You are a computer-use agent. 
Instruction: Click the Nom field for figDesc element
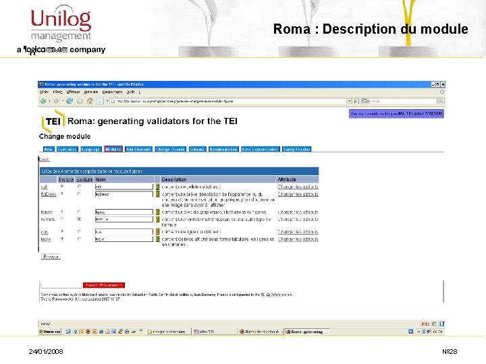pyautogui.click(x=124, y=194)
